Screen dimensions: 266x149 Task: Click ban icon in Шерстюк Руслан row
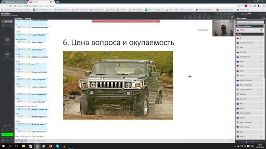(29, 131)
